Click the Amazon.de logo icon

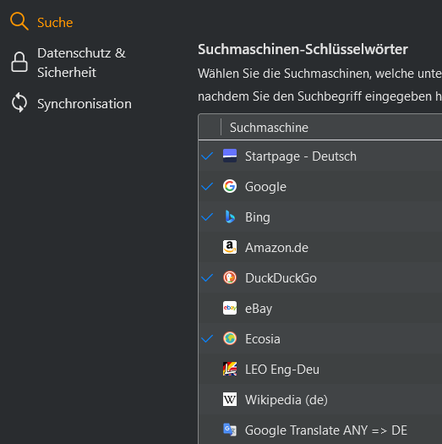[230, 247]
